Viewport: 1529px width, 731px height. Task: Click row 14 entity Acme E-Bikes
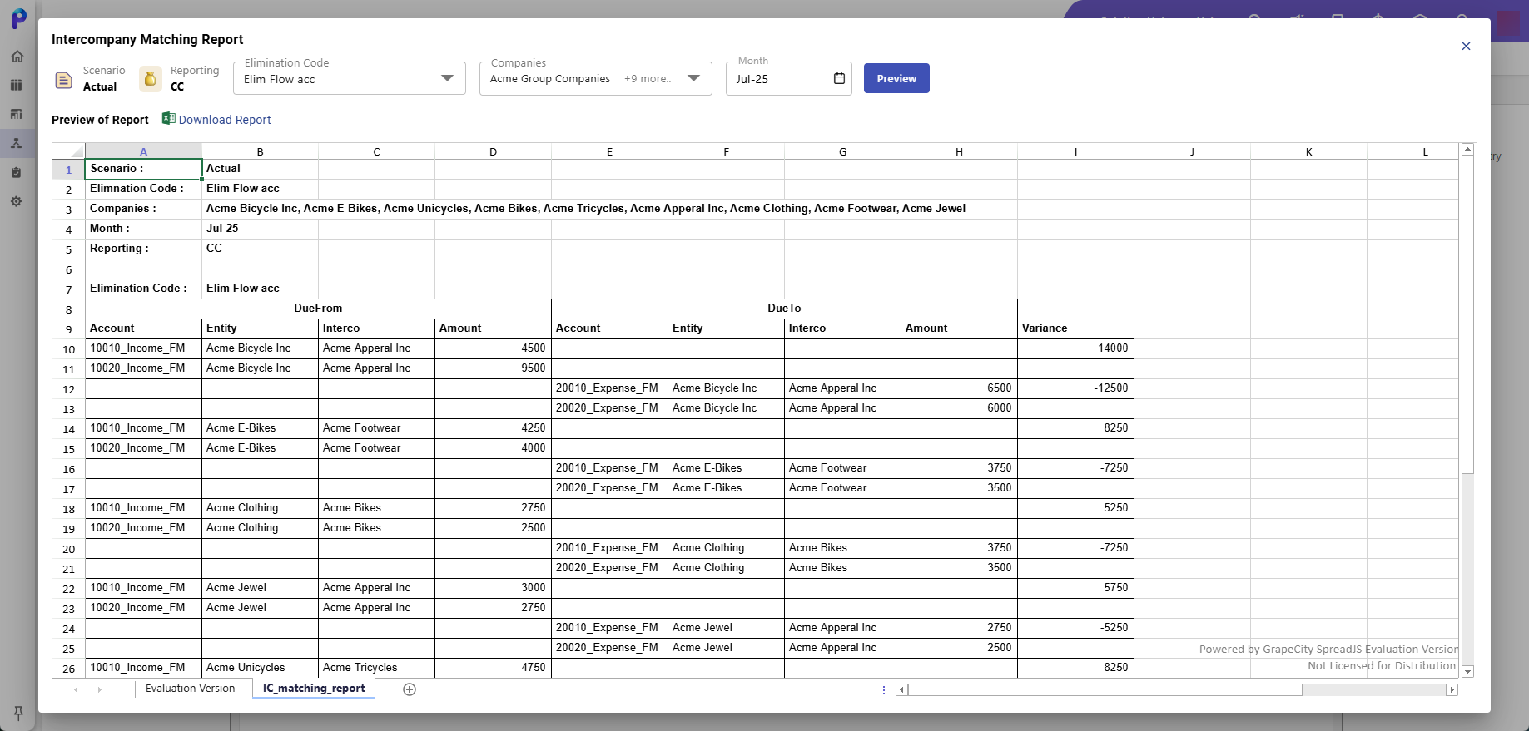260,428
